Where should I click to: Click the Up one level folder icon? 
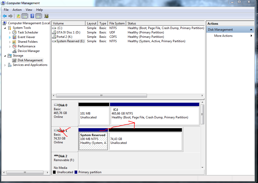(19, 16)
